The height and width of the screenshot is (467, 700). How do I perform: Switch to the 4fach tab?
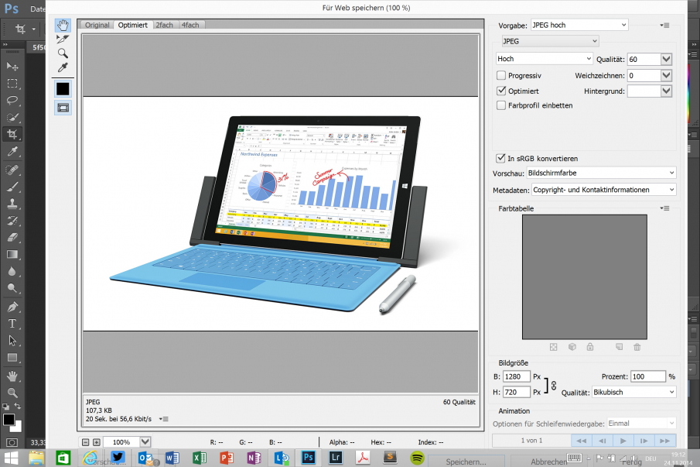190,25
